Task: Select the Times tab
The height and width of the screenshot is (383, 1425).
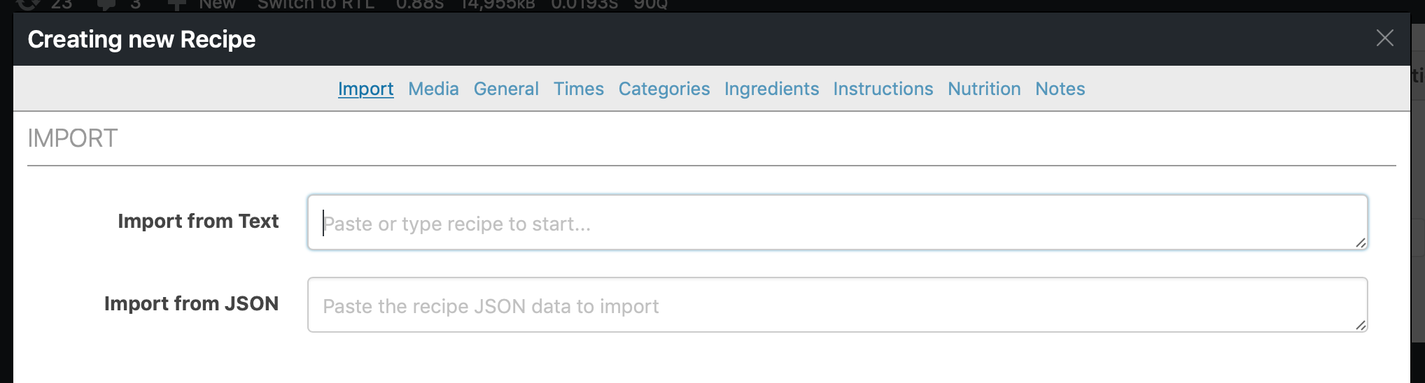Action: (x=578, y=89)
